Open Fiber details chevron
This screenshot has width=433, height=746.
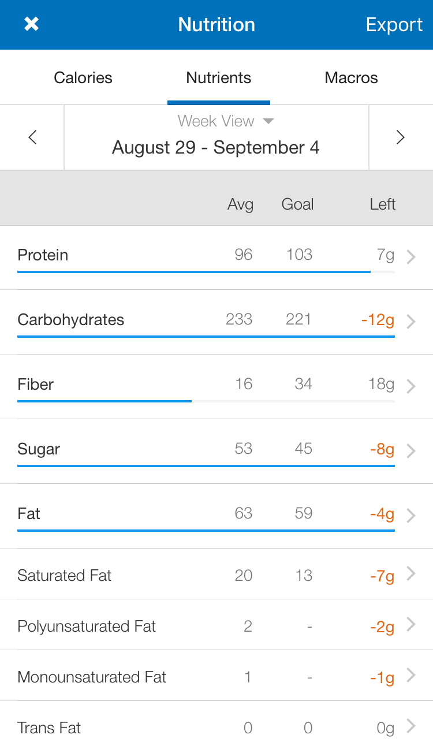click(x=411, y=386)
